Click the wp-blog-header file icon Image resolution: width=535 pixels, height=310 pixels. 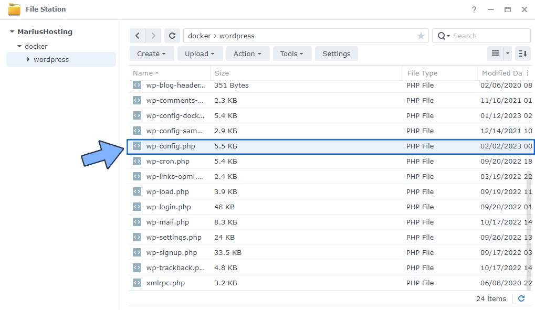pyautogui.click(x=137, y=85)
